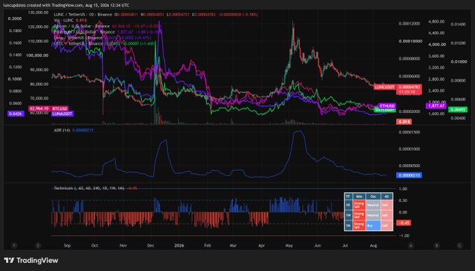Click the 0.00492 USTC price tag

(x=458, y=110)
